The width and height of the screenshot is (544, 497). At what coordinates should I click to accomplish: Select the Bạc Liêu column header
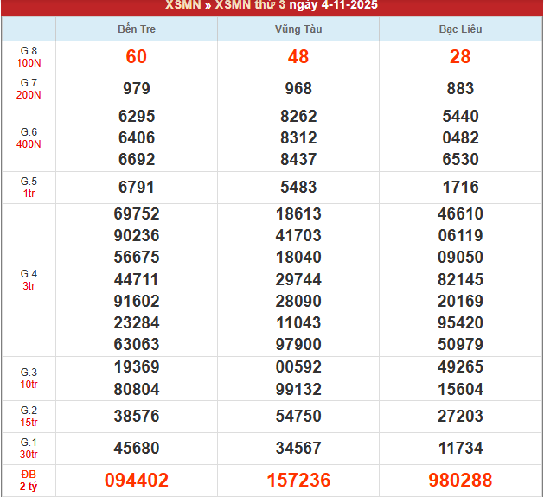click(x=460, y=29)
